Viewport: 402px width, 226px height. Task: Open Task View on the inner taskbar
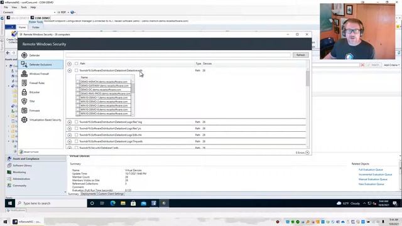tap(102, 203)
